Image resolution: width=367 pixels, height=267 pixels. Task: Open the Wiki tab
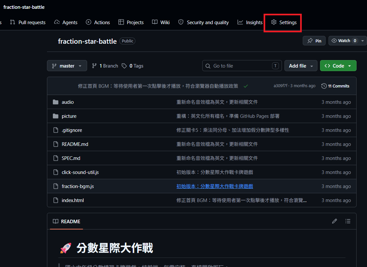[x=161, y=22]
